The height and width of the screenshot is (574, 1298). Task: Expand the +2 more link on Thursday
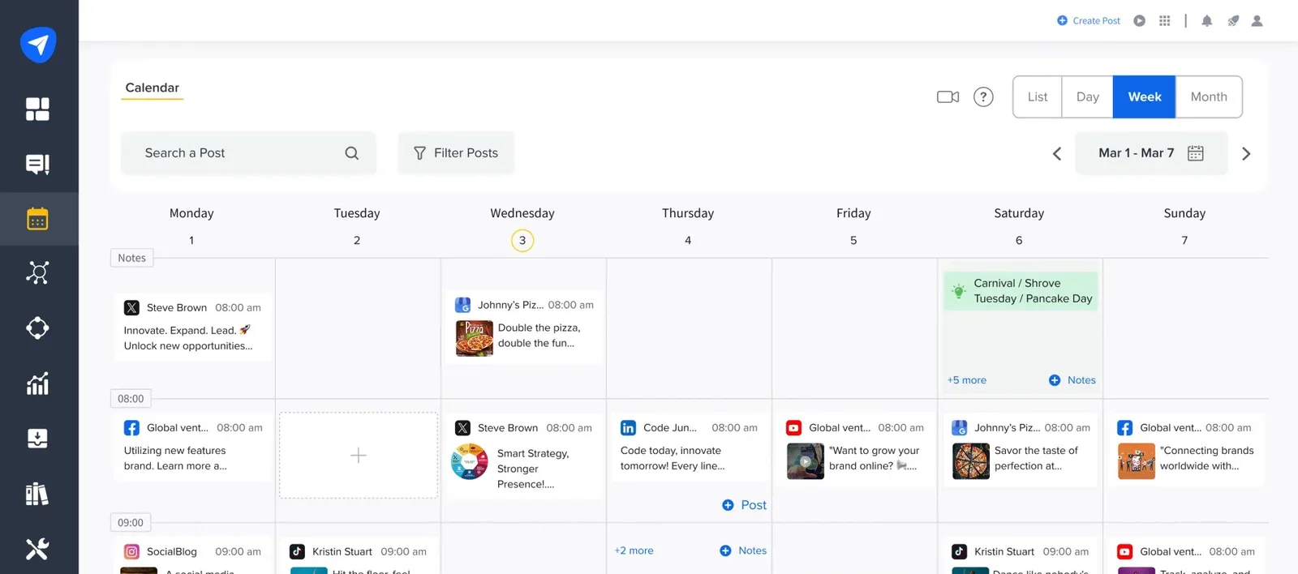634,550
